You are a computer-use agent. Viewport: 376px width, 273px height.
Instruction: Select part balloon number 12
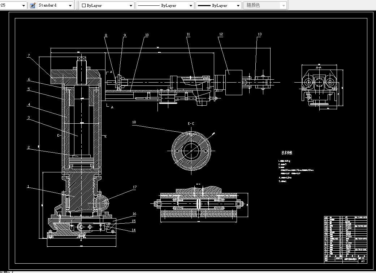pos(221,34)
